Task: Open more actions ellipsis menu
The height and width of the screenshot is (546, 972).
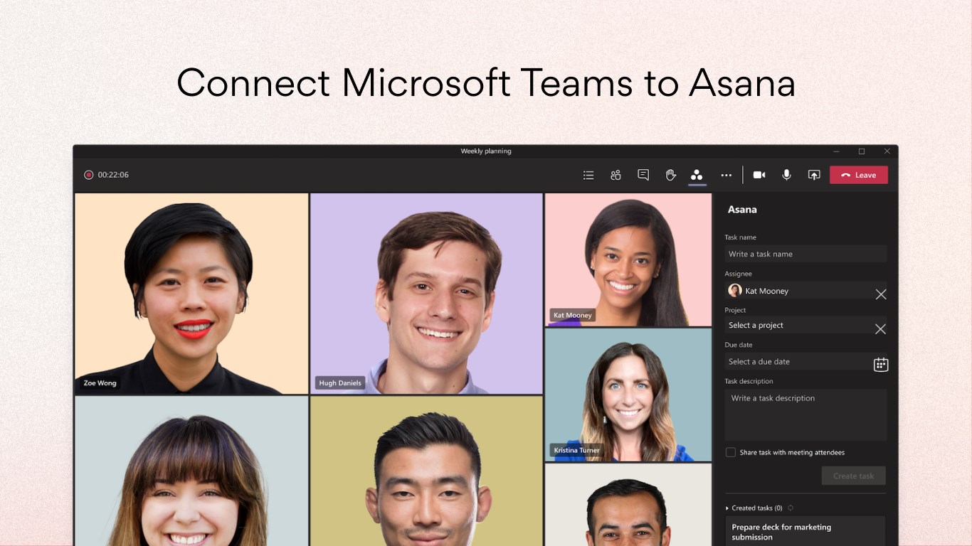Action: tap(726, 175)
